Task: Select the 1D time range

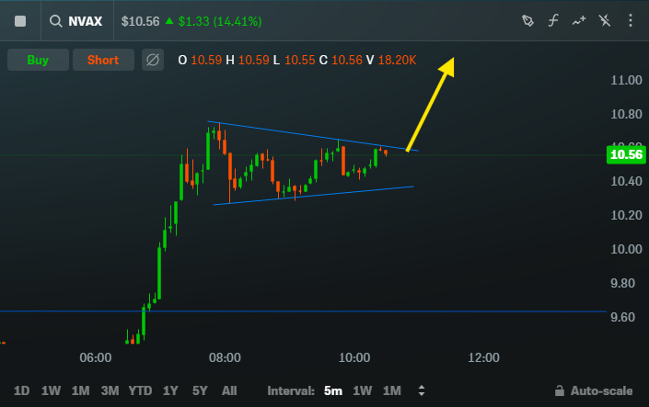Action: (21, 390)
